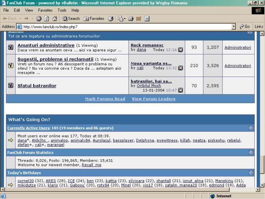Collapse the Today's Birthdays section
Screen dimensions: 265x199
coord(251,172)
